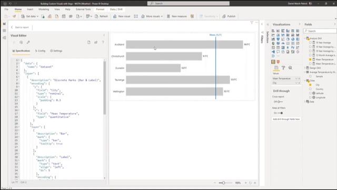337x190 pixels.
Task: Click the Quick measure icon
Action: click(192, 16)
